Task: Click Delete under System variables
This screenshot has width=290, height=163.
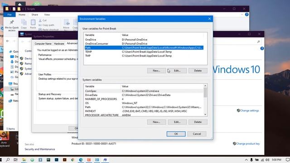Action: [198, 122]
